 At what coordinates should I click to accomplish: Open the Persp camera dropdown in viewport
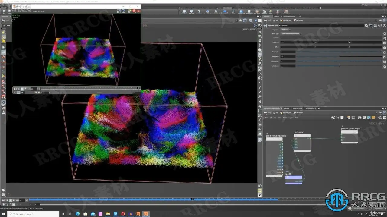[245, 30]
